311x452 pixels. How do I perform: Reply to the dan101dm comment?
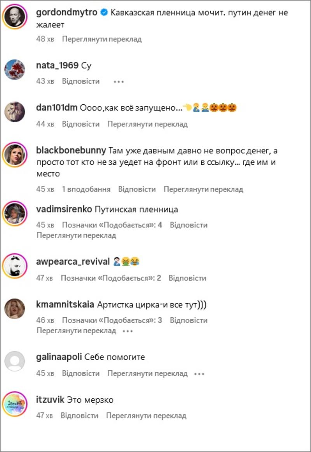click(80, 124)
